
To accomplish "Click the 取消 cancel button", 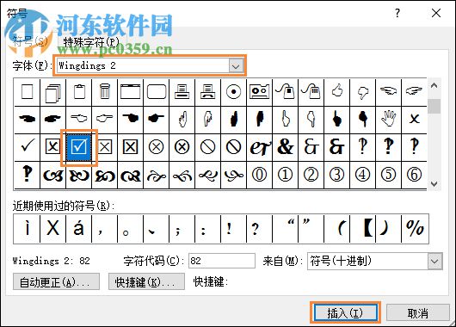I will coord(417,313).
